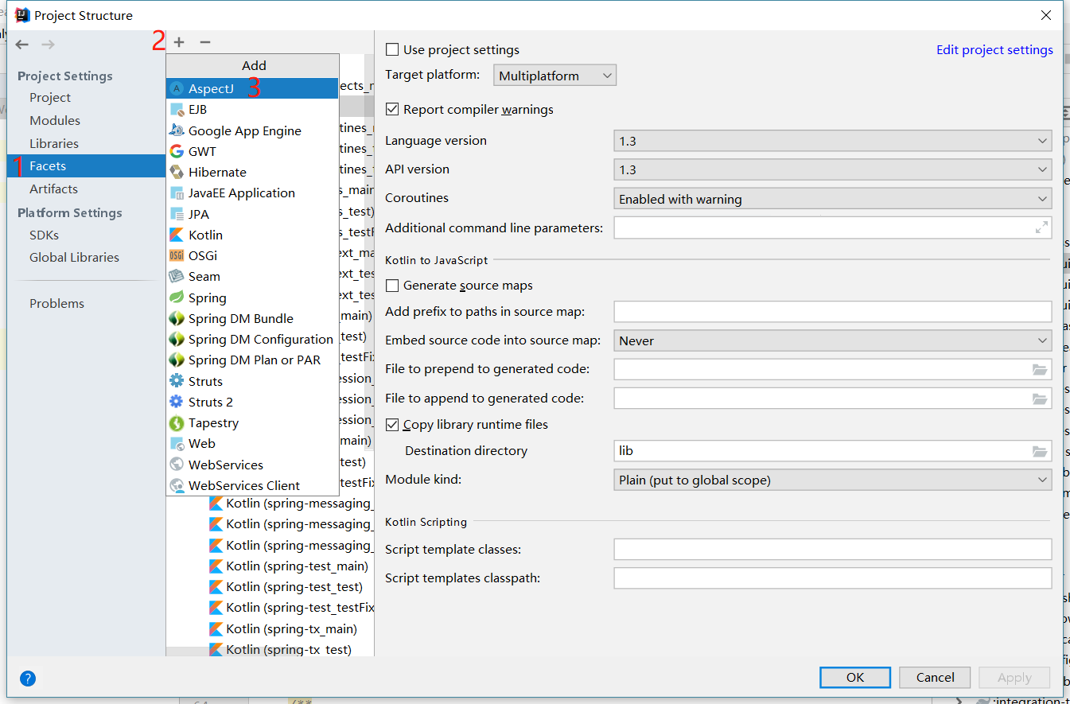The image size is (1070, 704).
Task: Enable Use project settings checkbox
Action: click(392, 49)
